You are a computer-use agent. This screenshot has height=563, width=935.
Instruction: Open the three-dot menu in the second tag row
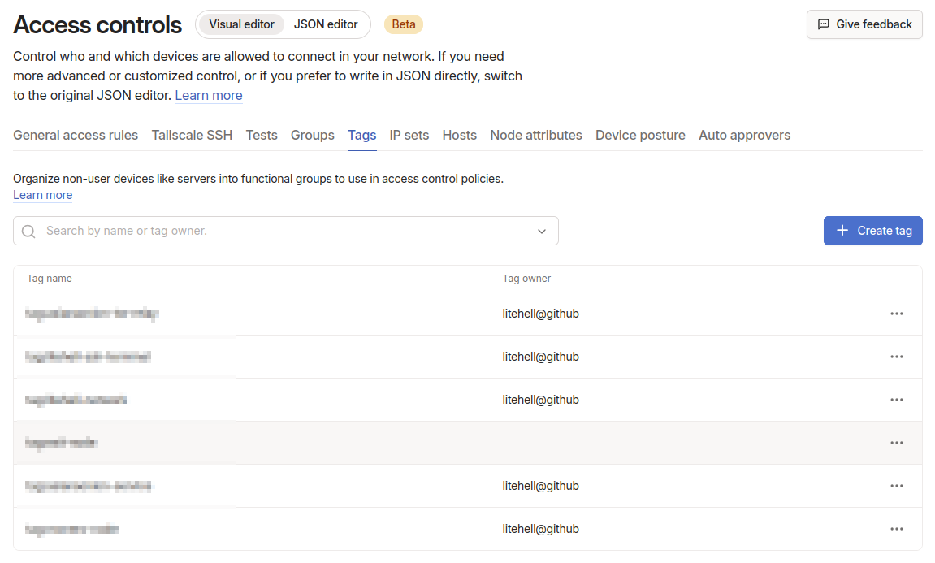coord(896,357)
